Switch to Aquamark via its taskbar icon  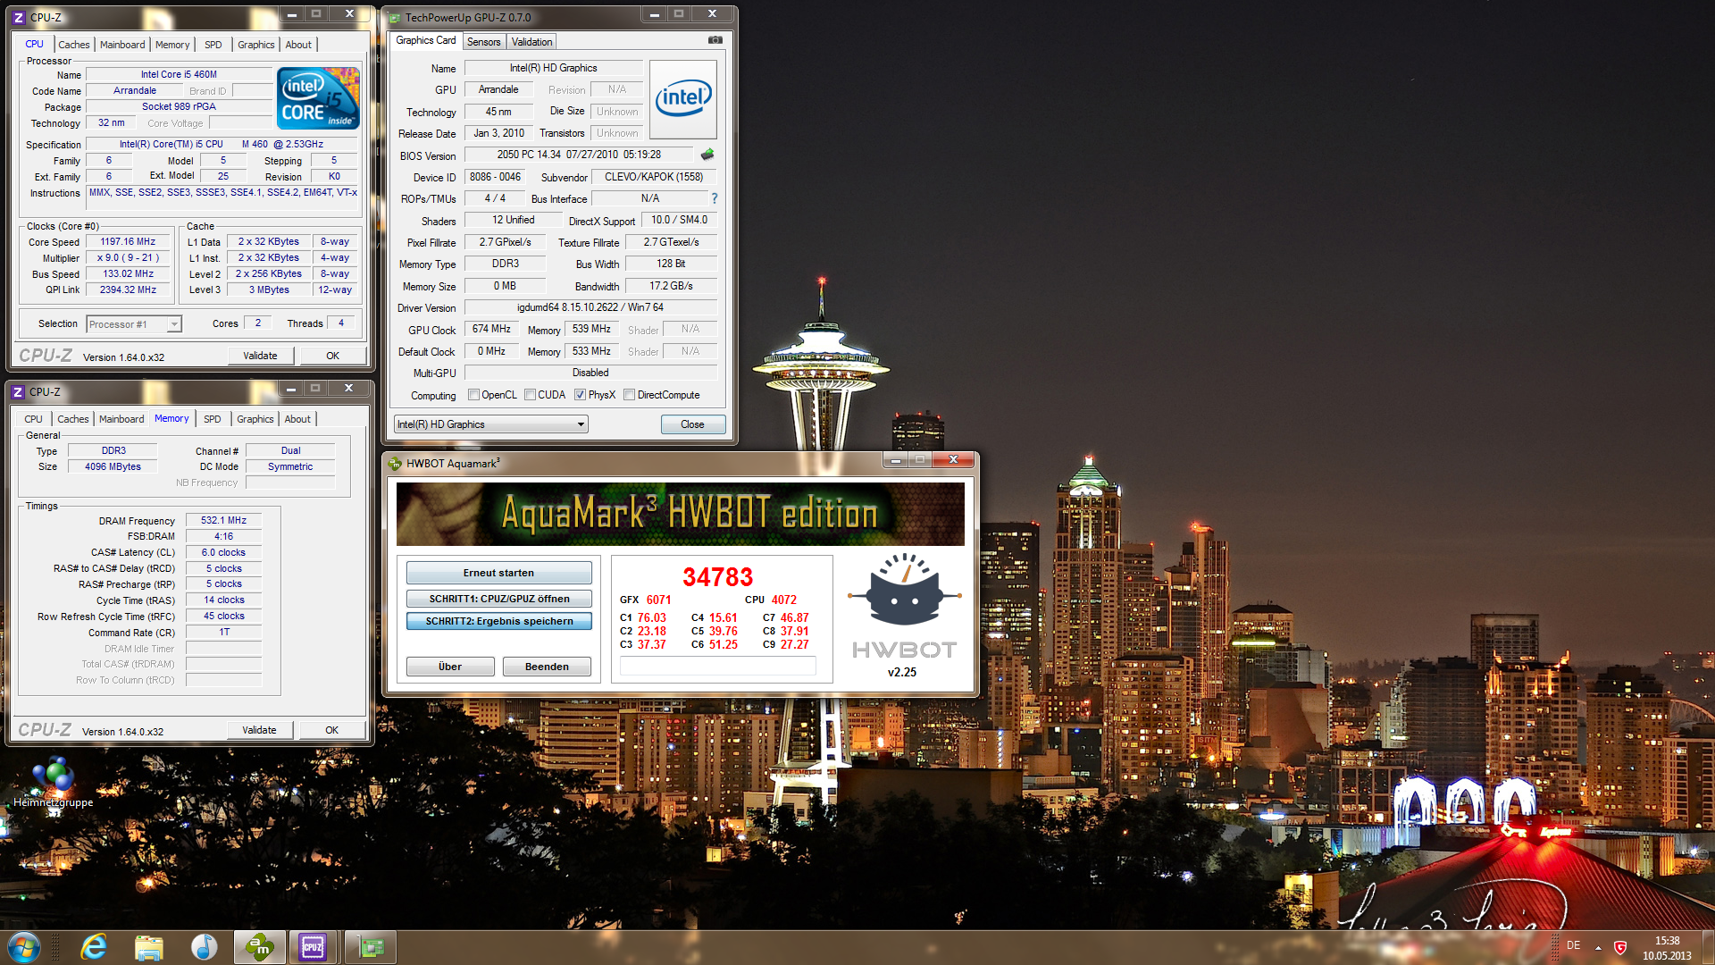coord(260,947)
